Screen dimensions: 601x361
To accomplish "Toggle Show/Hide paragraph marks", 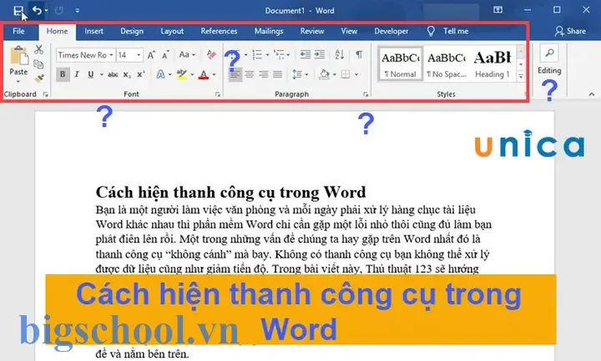I will (359, 55).
